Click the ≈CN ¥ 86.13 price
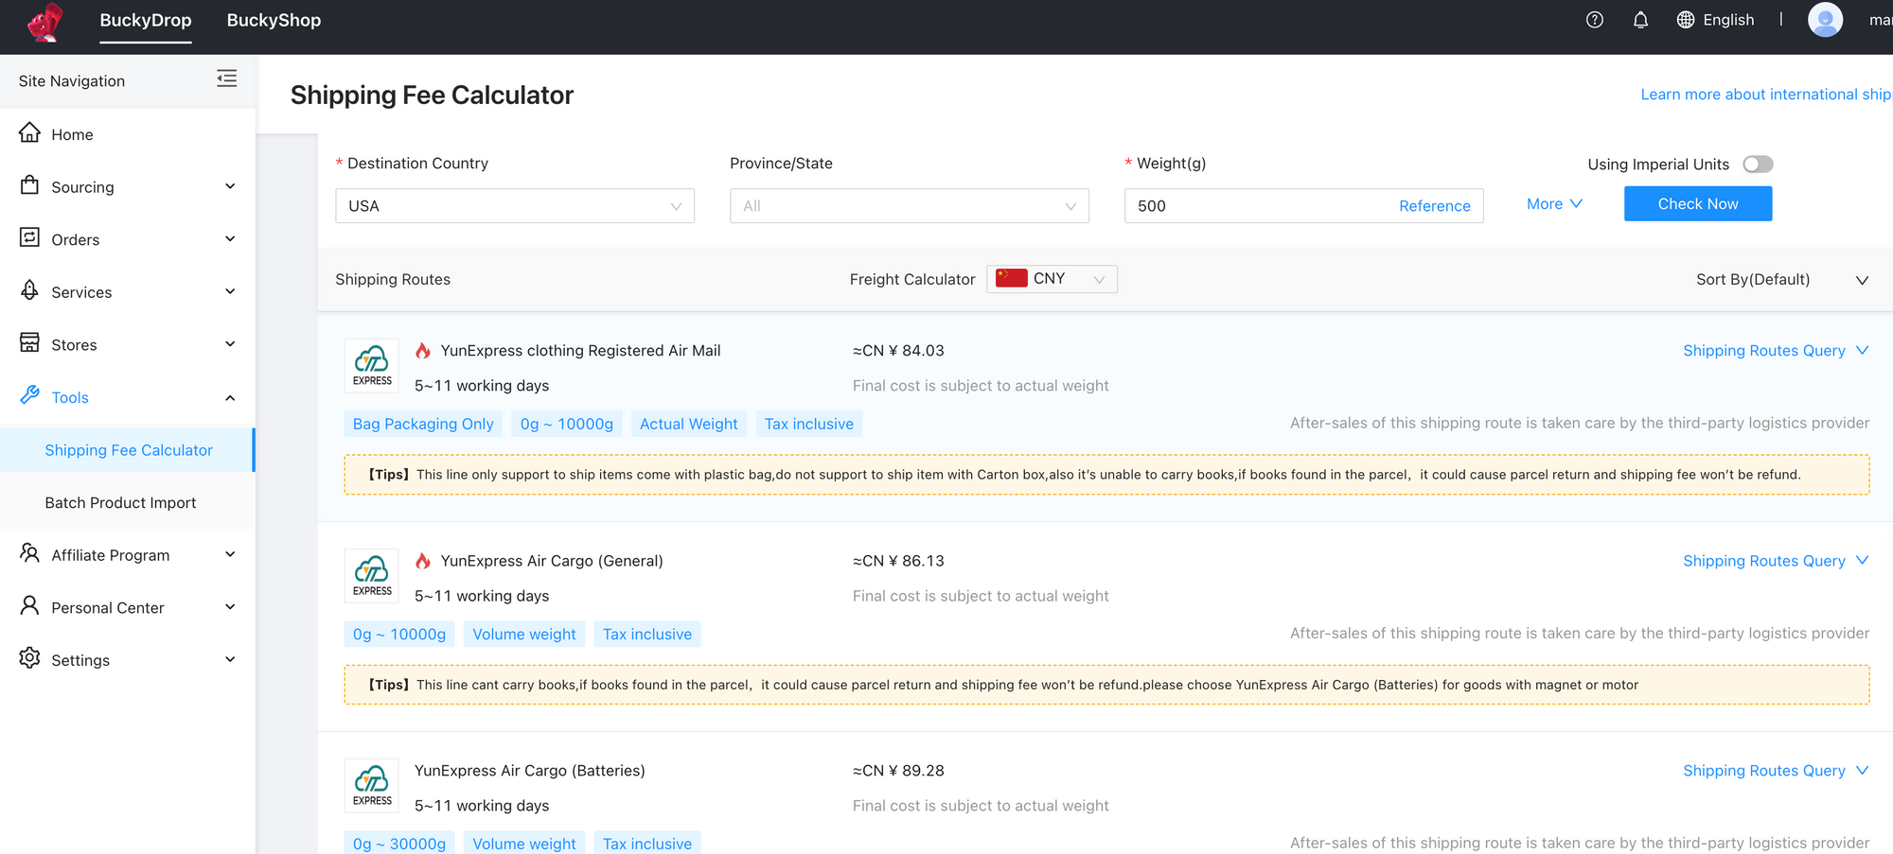1893x854 pixels. click(898, 561)
